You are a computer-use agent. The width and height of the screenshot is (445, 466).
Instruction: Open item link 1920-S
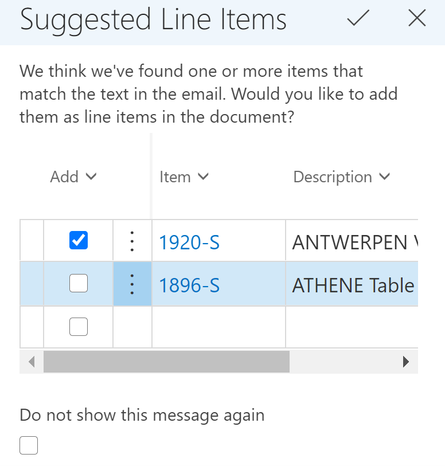click(189, 242)
